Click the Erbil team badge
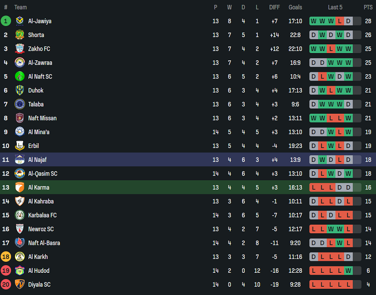Image resolution: width=376 pixels, height=295 pixels. [x=20, y=146]
